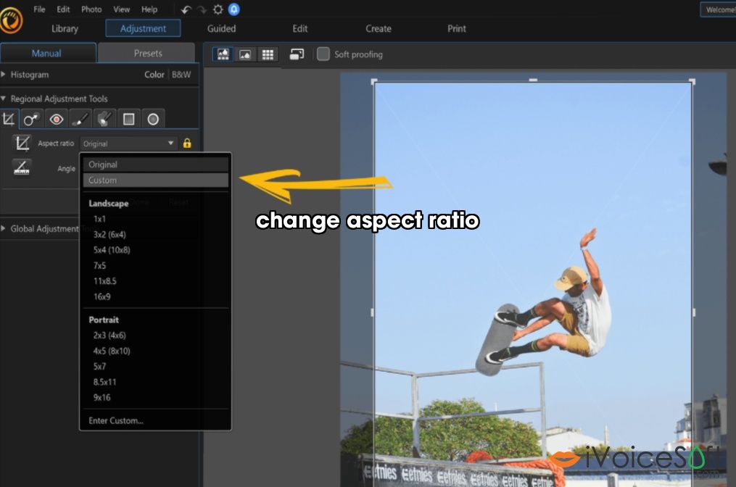Choose Original in aspect ratio list

[x=156, y=165]
